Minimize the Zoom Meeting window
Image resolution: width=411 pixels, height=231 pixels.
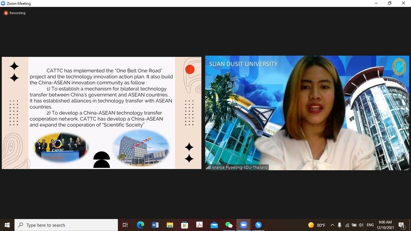pyautogui.click(x=376, y=4)
